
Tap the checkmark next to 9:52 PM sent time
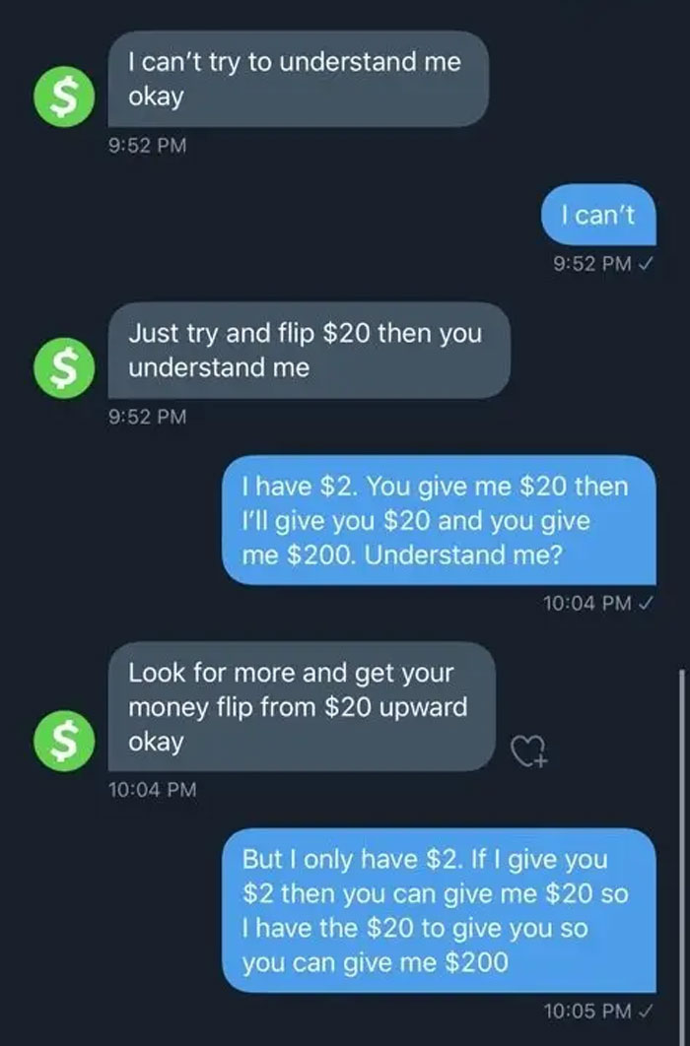pos(646,264)
